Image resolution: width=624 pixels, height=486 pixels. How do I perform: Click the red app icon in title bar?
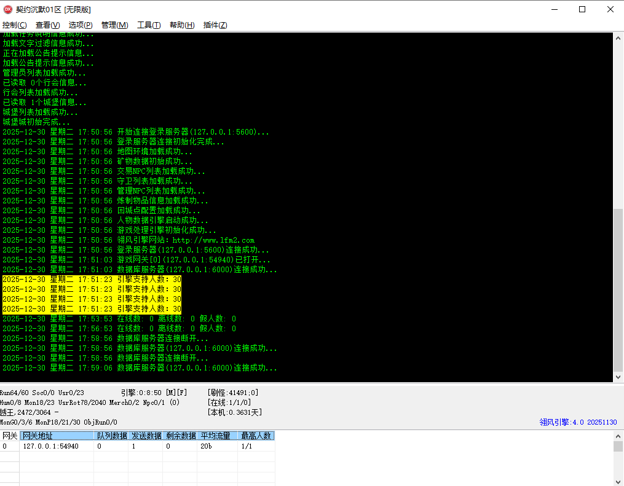(8, 9)
